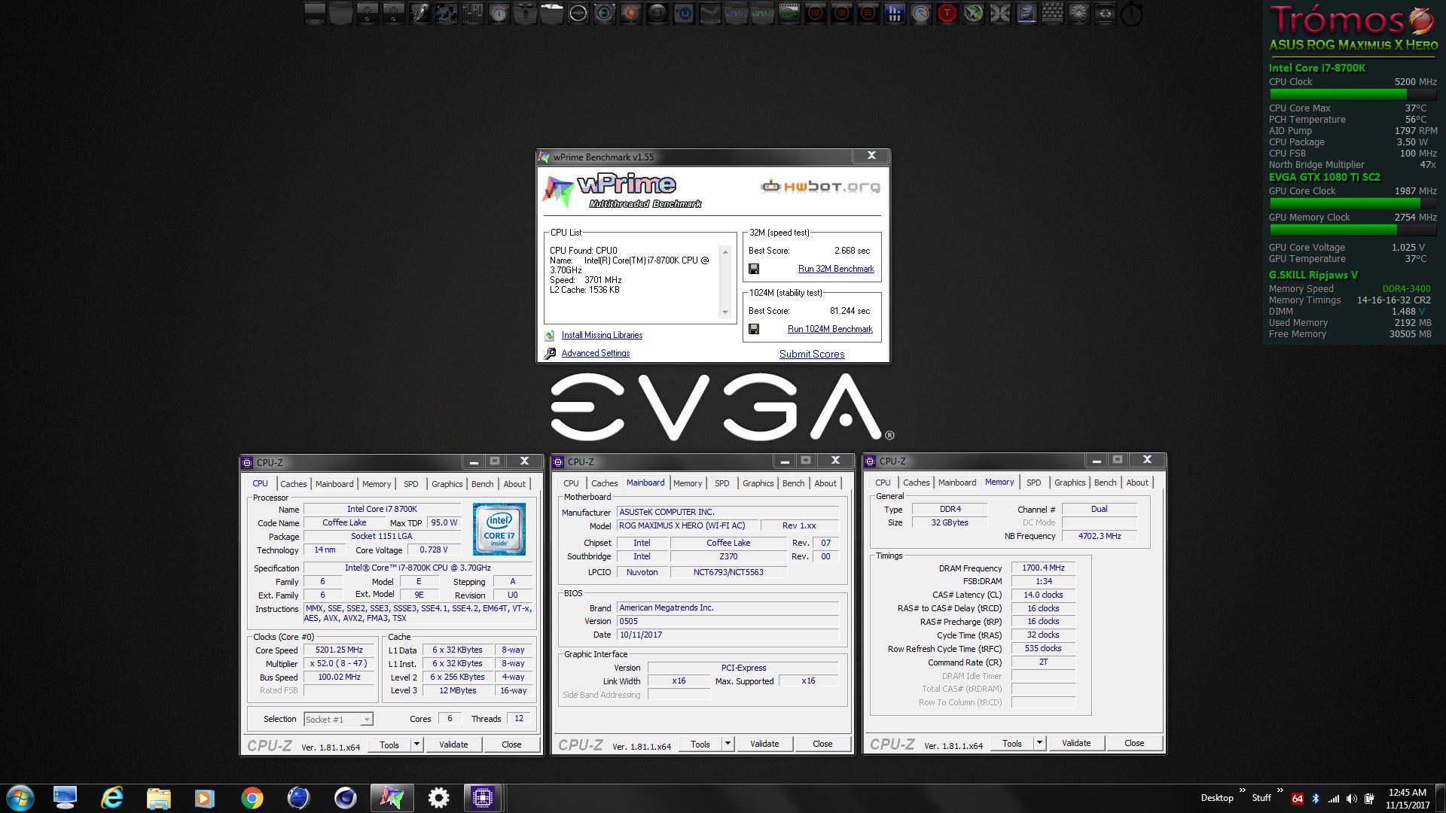Click the red 64 tray icon

click(1297, 799)
